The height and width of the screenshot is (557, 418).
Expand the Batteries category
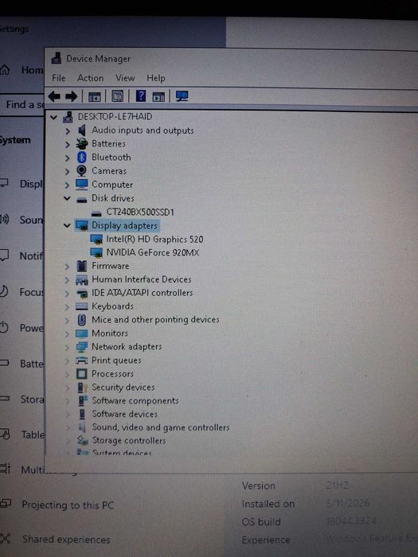click(x=67, y=144)
